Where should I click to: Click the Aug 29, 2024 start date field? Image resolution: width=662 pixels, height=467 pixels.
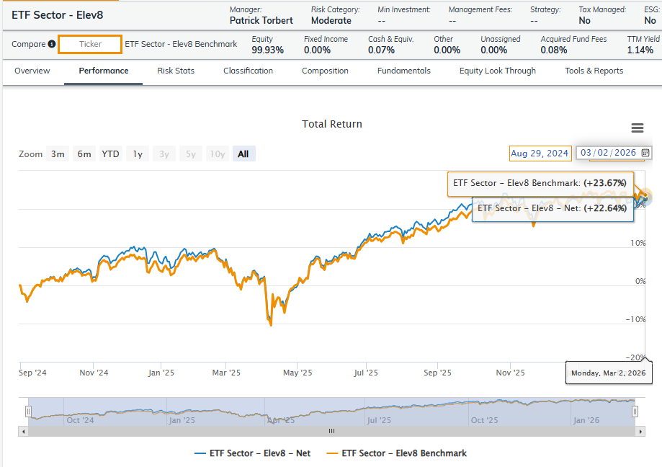tap(540, 153)
